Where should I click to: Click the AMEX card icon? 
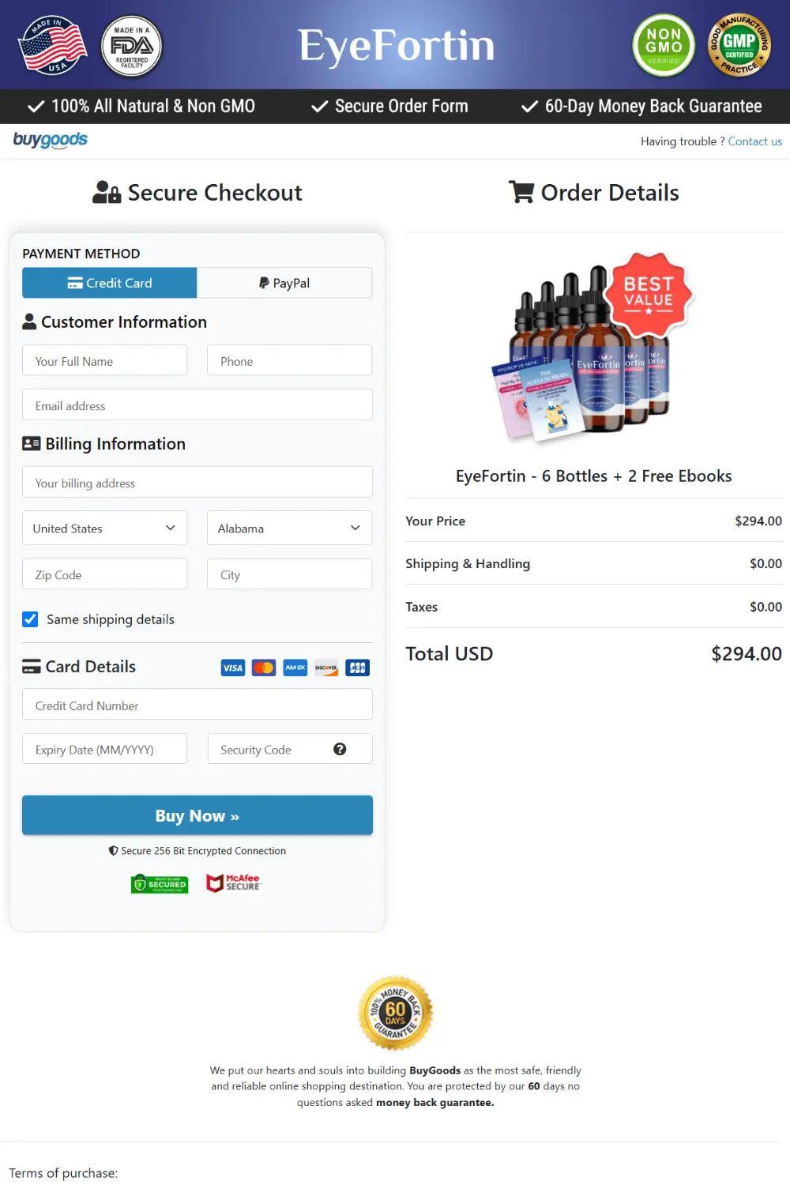[295, 668]
